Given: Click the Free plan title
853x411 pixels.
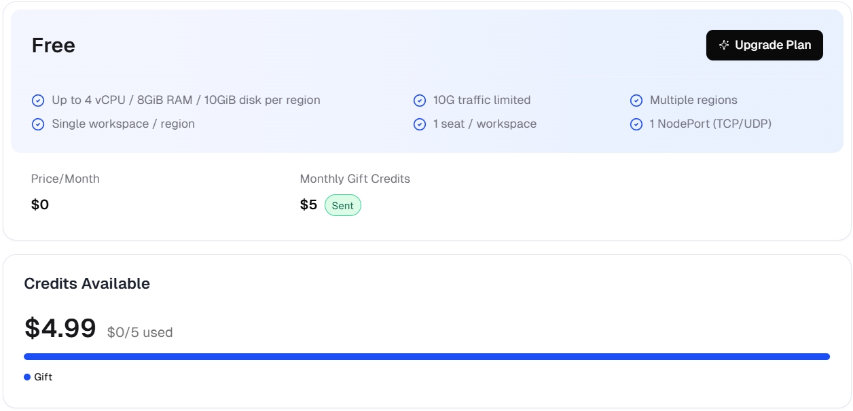Looking at the screenshot, I should 54,46.
